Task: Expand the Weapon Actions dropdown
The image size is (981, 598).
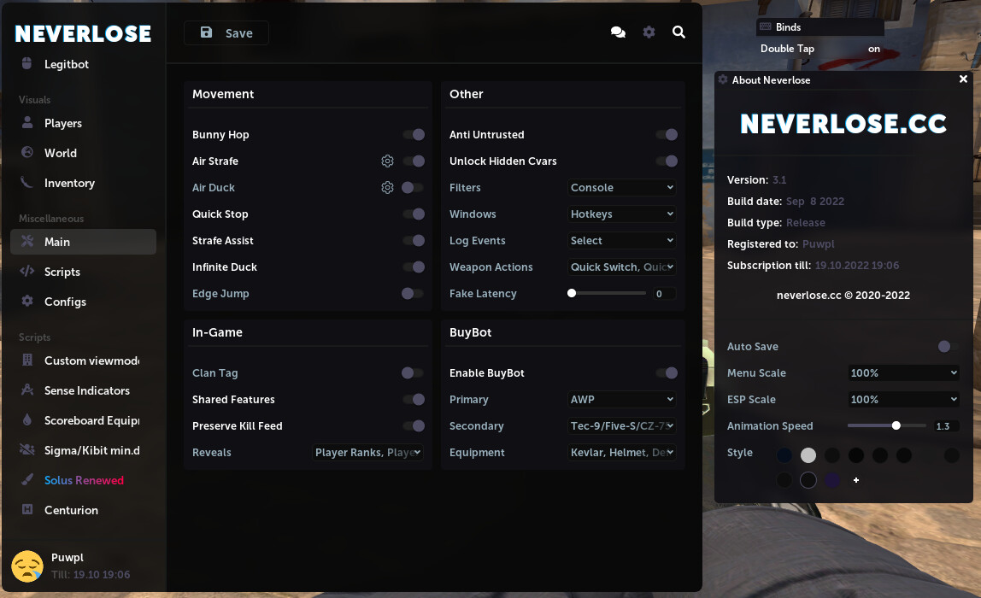Action: [x=622, y=267]
